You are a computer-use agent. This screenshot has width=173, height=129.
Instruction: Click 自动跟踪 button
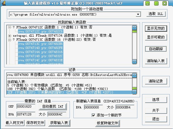click(x=156, y=49)
